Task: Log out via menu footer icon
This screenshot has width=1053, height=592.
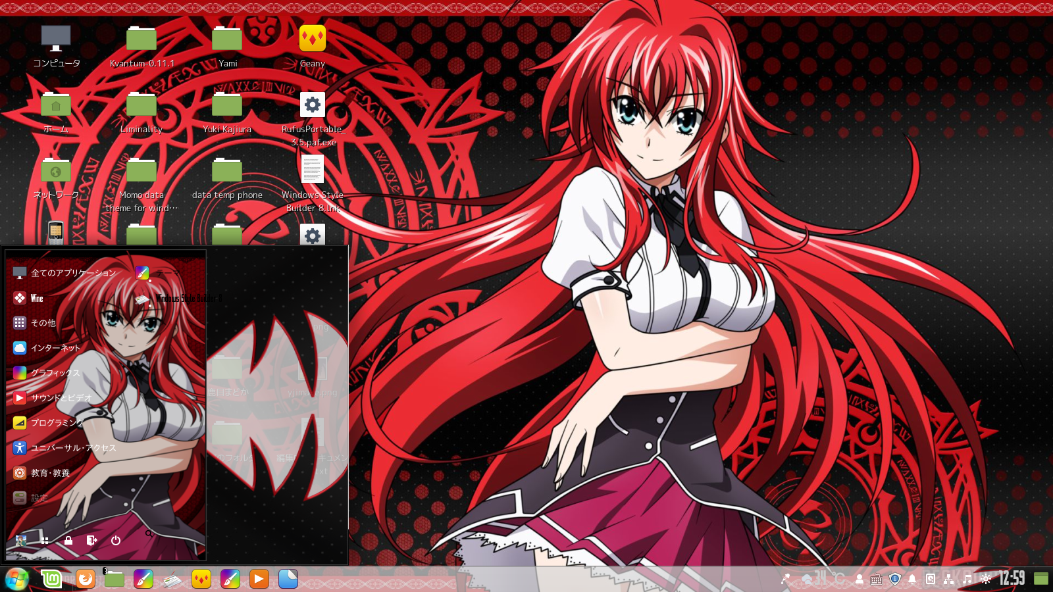Action: [x=92, y=541]
